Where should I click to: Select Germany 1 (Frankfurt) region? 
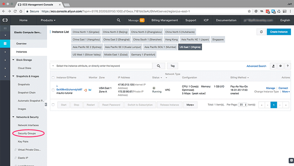pyautogui.click(x=143, y=55)
